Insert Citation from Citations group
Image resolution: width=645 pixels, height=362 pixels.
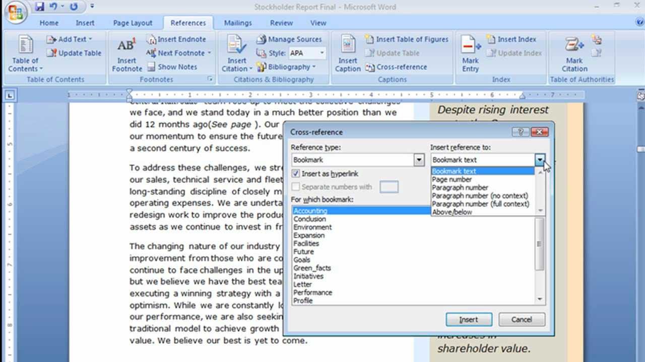click(236, 54)
